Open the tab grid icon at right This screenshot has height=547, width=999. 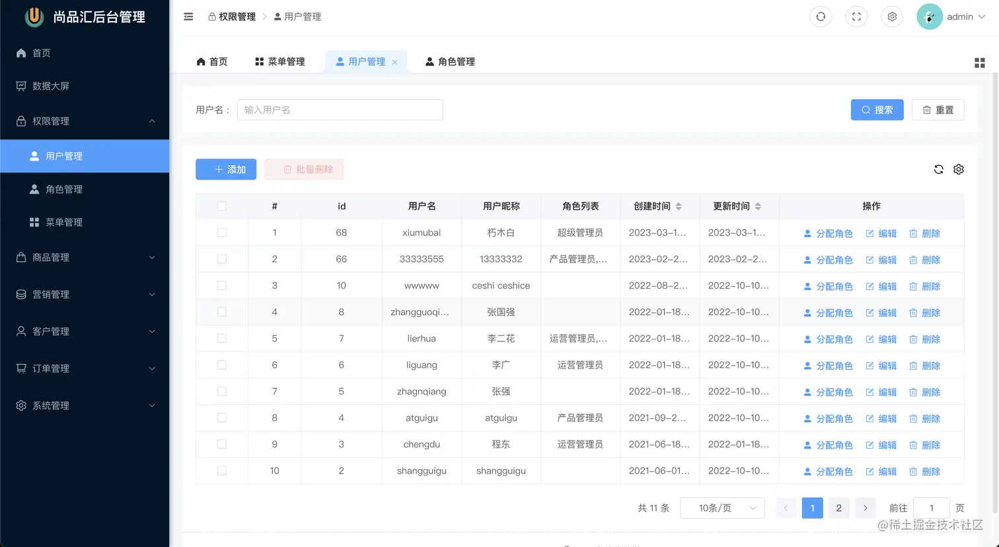pyautogui.click(x=980, y=63)
